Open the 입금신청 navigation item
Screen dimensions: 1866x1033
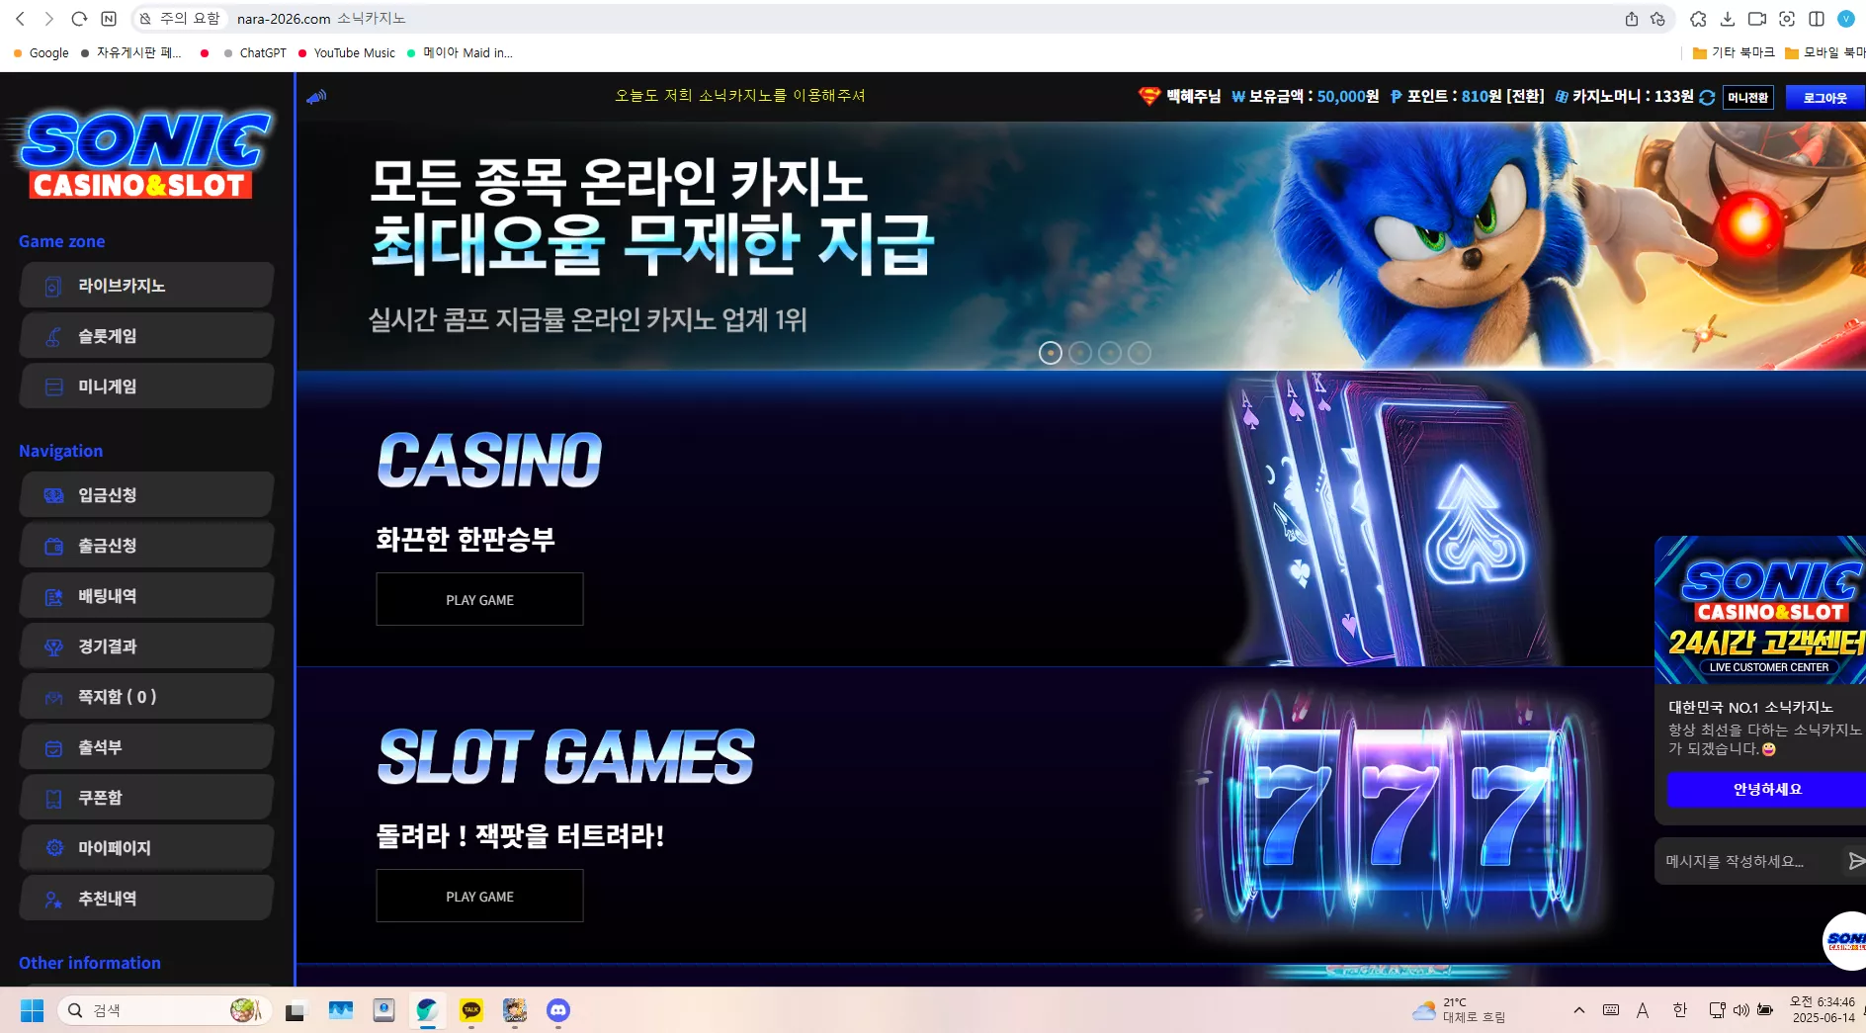tap(146, 495)
